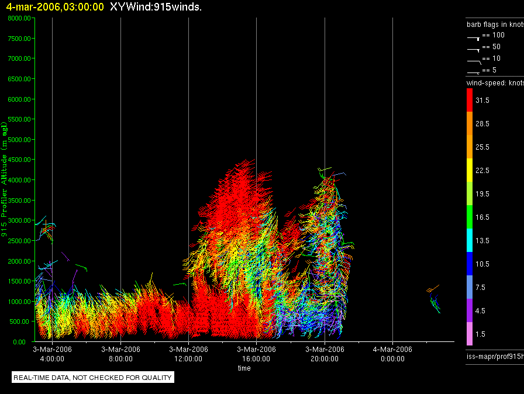Viewport: 524px width, 394px height.
Task: Click the '4-mar-2006,03:00:00' timestamp title
Action: coord(55,7)
